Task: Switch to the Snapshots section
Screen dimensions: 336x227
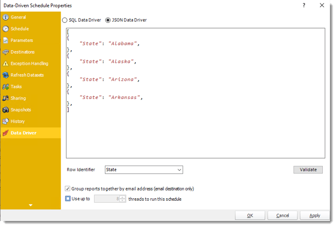Action: pyautogui.click(x=31, y=110)
